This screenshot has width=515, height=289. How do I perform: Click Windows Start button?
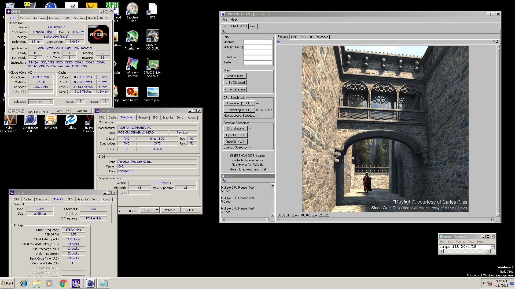(8, 283)
